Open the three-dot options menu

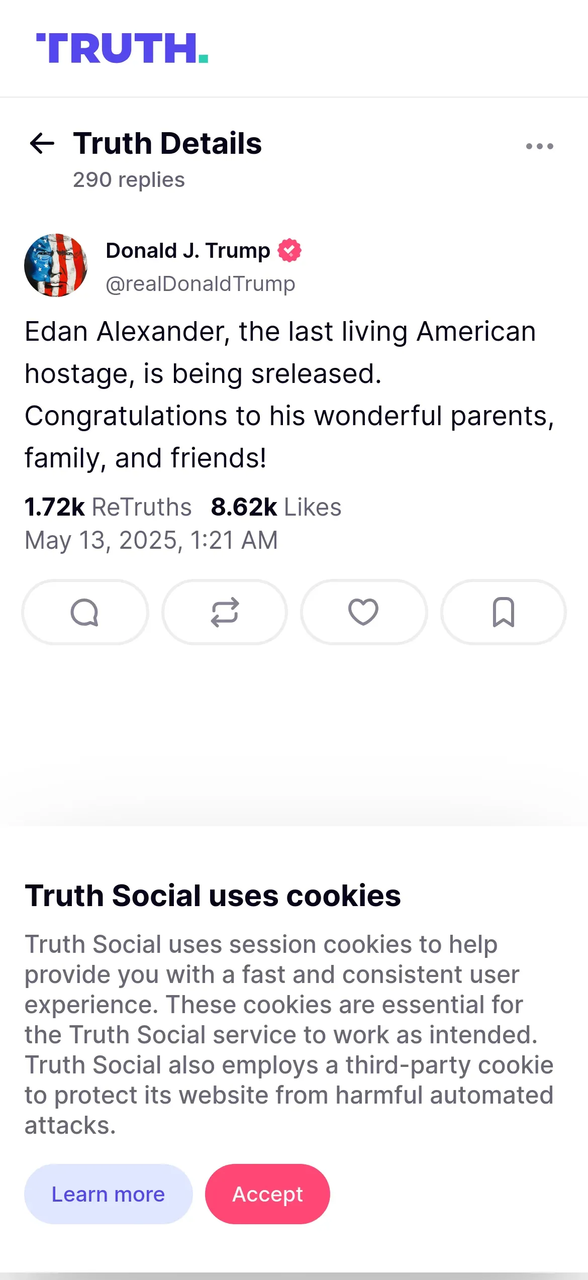539,146
